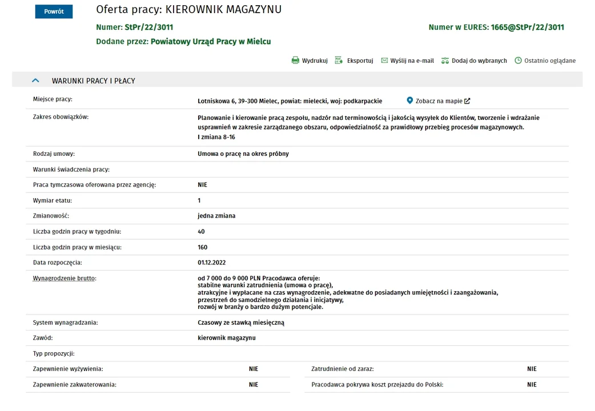Click the I zmiana 8-16 text

pos(216,137)
